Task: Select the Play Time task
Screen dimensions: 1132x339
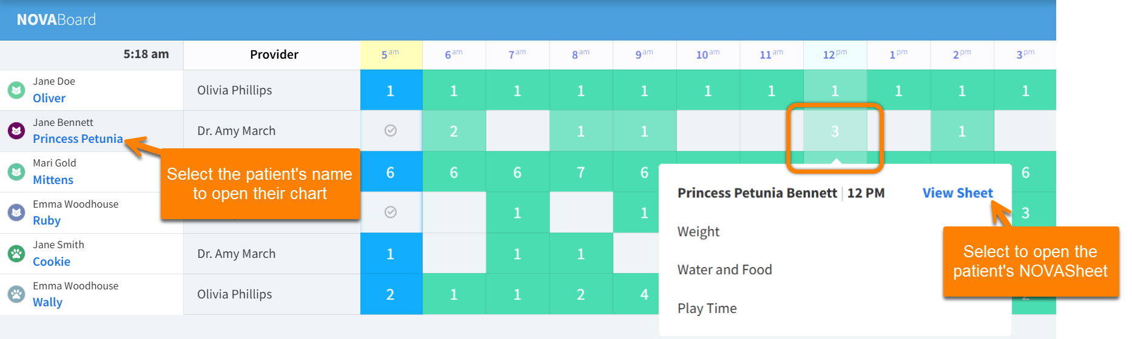Action: 707,309
